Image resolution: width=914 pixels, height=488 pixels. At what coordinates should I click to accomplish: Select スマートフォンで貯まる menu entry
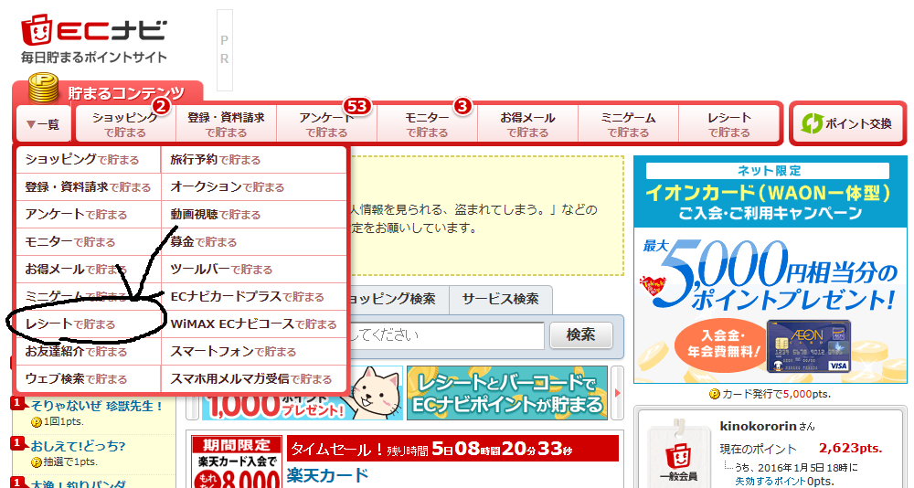pyautogui.click(x=253, y=352)
